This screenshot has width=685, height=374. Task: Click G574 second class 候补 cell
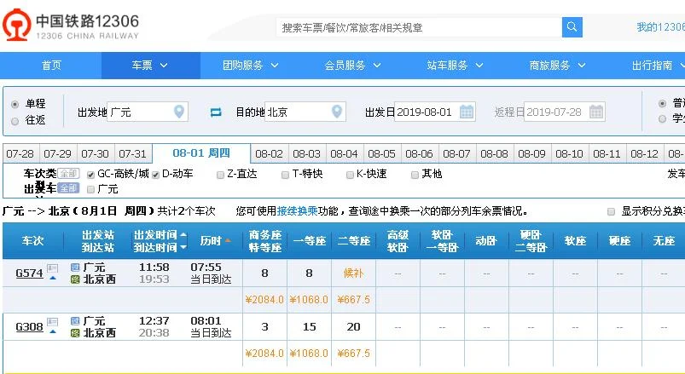[x=353, y=273]
